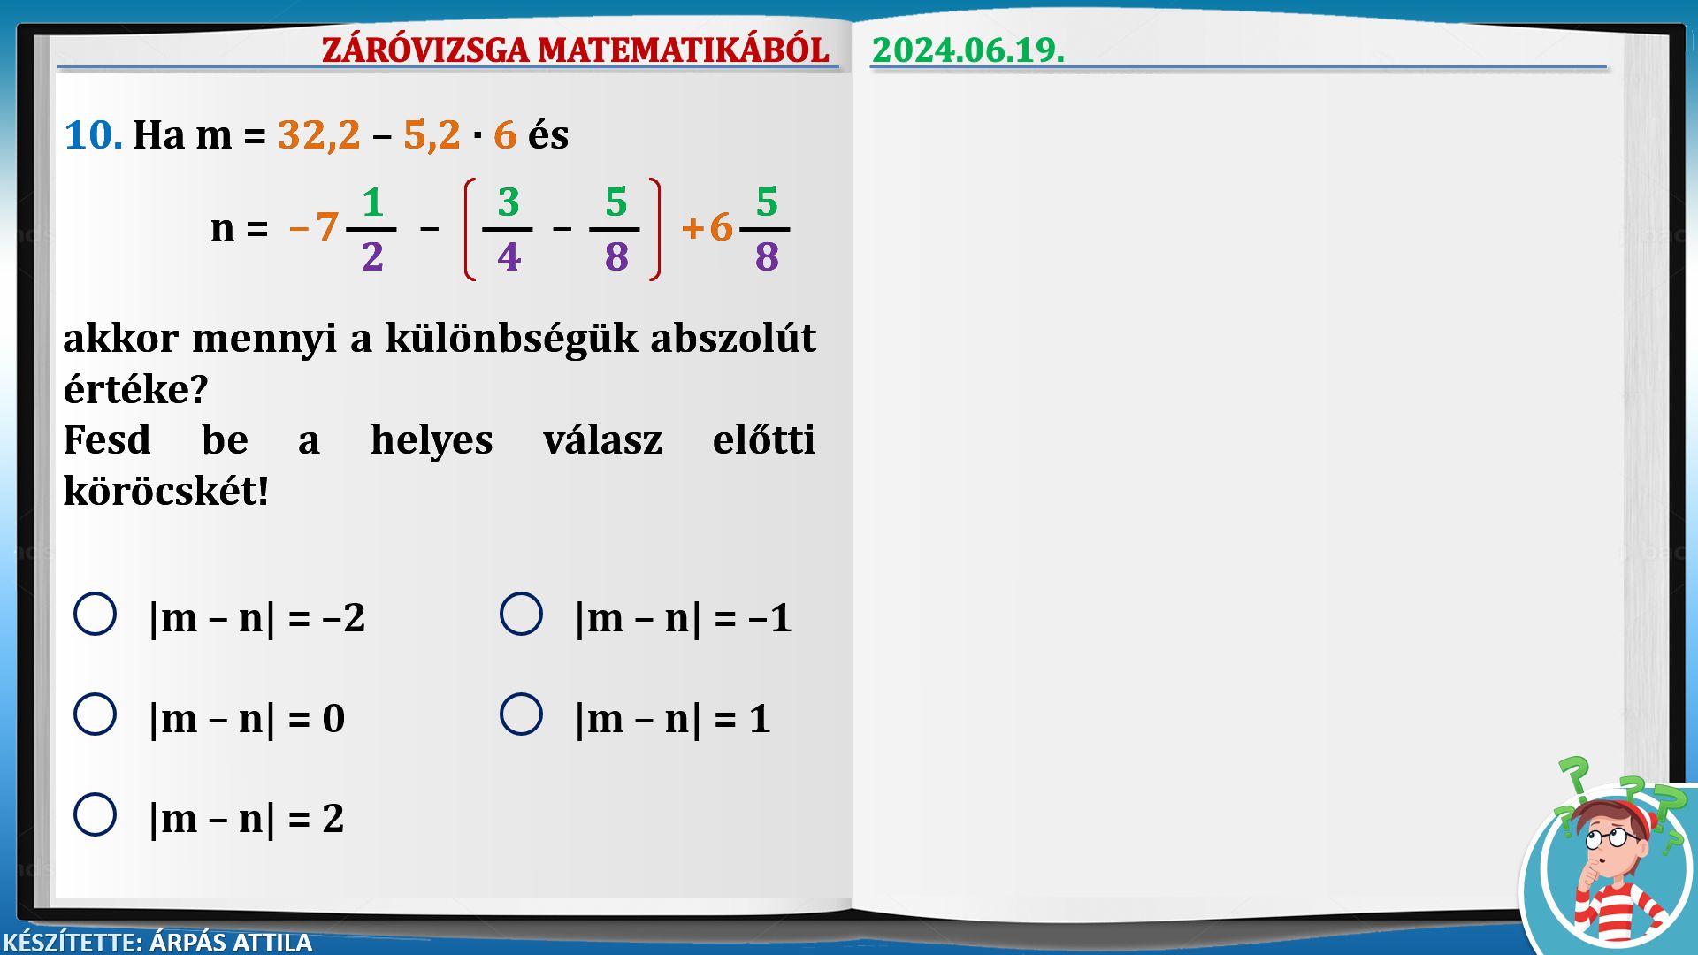The image size is (1698, 955).
Task: Click the fraction 5/8 inside the brackets
Action: coord(616,229)
